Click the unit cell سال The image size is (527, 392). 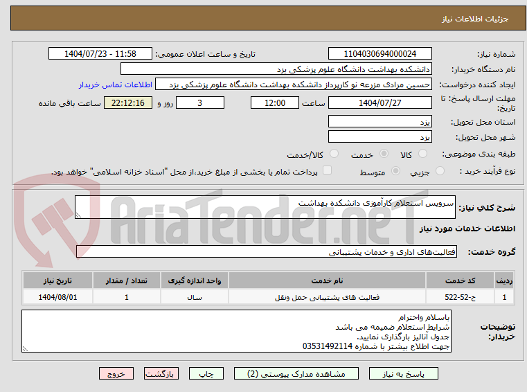(195, 297)
